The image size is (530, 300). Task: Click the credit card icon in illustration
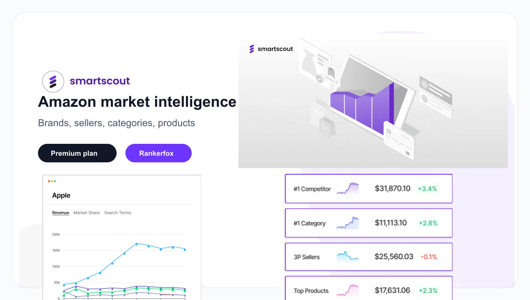click(398, 140)
